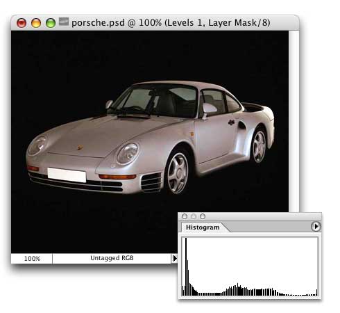Open the status bar info pop-up triangle
The width and height of the screenshot is (340, 313).
[175, 258]
